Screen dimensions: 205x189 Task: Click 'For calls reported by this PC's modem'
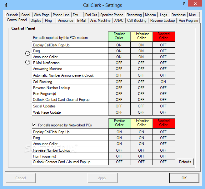pyautogui.click(x=60, y=38)
